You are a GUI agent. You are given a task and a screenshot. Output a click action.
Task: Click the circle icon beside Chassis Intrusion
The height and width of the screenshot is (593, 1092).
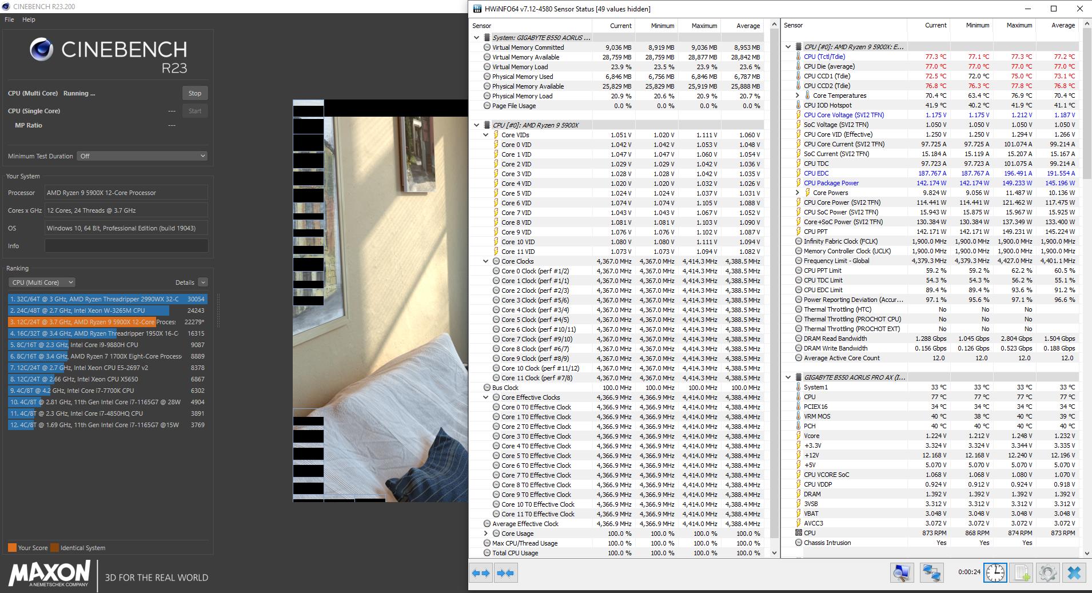point(799,543)
